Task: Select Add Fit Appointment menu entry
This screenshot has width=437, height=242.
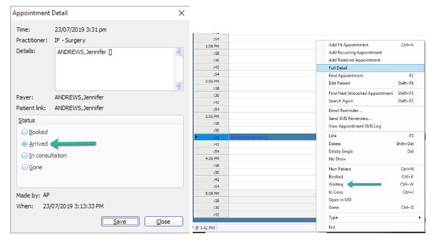Action: coord(349,45)
